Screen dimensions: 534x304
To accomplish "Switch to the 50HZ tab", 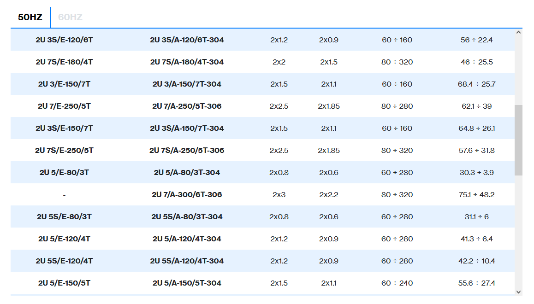I will (x=30, y=18).
